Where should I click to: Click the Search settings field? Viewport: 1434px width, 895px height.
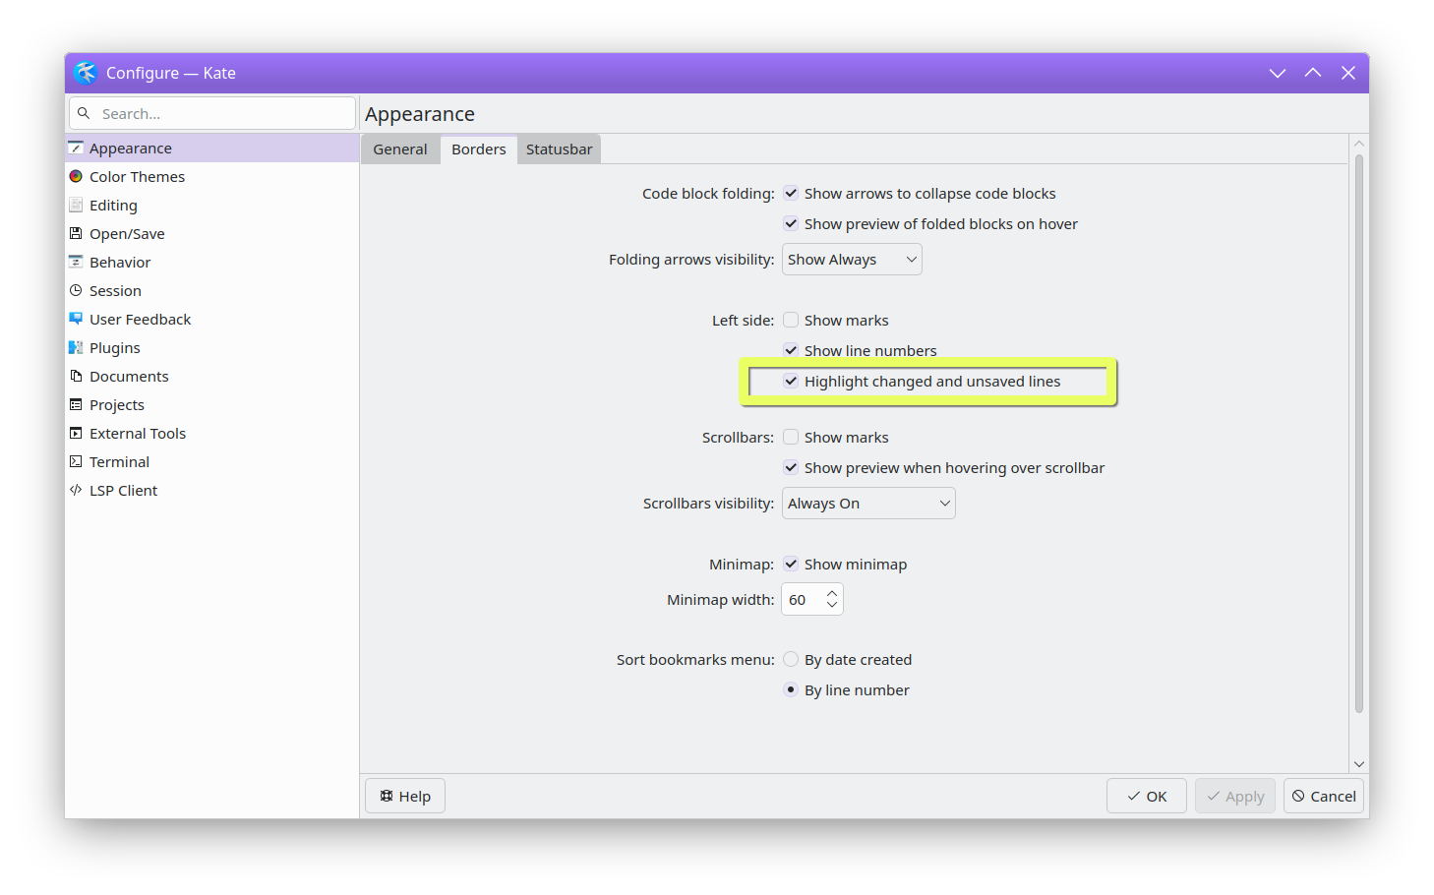click(212, 113)
